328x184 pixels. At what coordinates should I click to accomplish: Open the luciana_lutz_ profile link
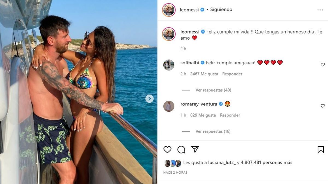pyautogui.click(x=222, y=162)
